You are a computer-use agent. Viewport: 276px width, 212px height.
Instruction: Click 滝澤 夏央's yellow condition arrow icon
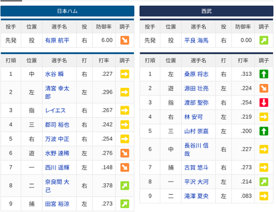[x=264, y=196]
